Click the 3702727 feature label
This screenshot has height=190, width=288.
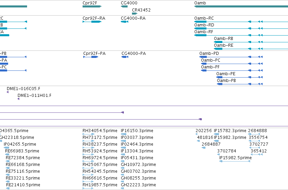point(259,144)
